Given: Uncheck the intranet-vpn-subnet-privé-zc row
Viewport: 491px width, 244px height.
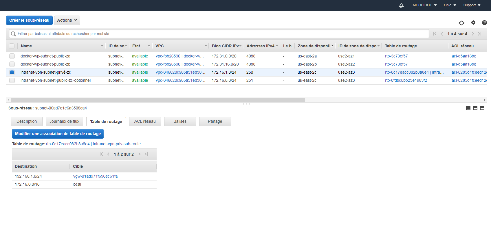Looking at the screenshot, I should click(12, 72).
